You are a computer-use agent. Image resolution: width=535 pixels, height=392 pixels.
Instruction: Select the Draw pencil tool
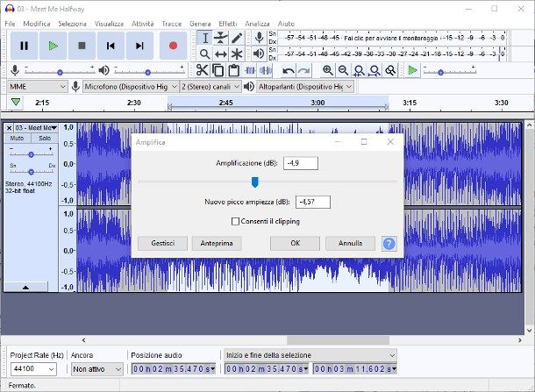click(237, 38)
